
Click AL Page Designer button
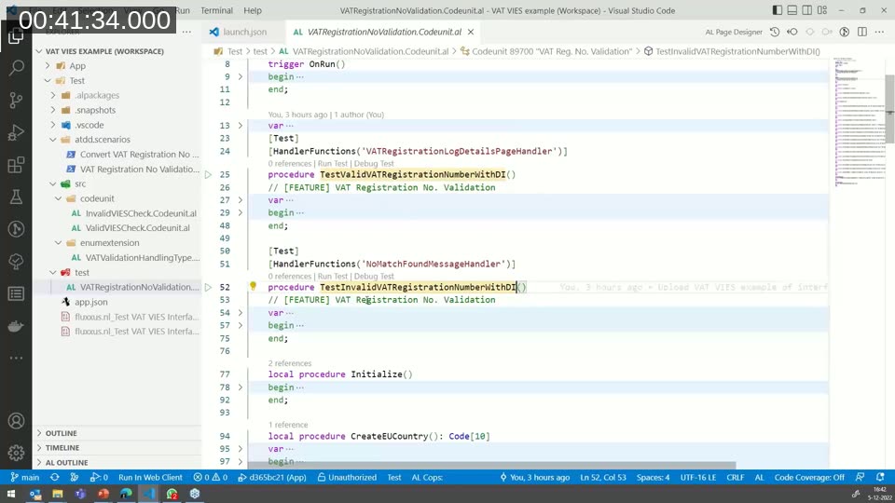tap(734, 32)
